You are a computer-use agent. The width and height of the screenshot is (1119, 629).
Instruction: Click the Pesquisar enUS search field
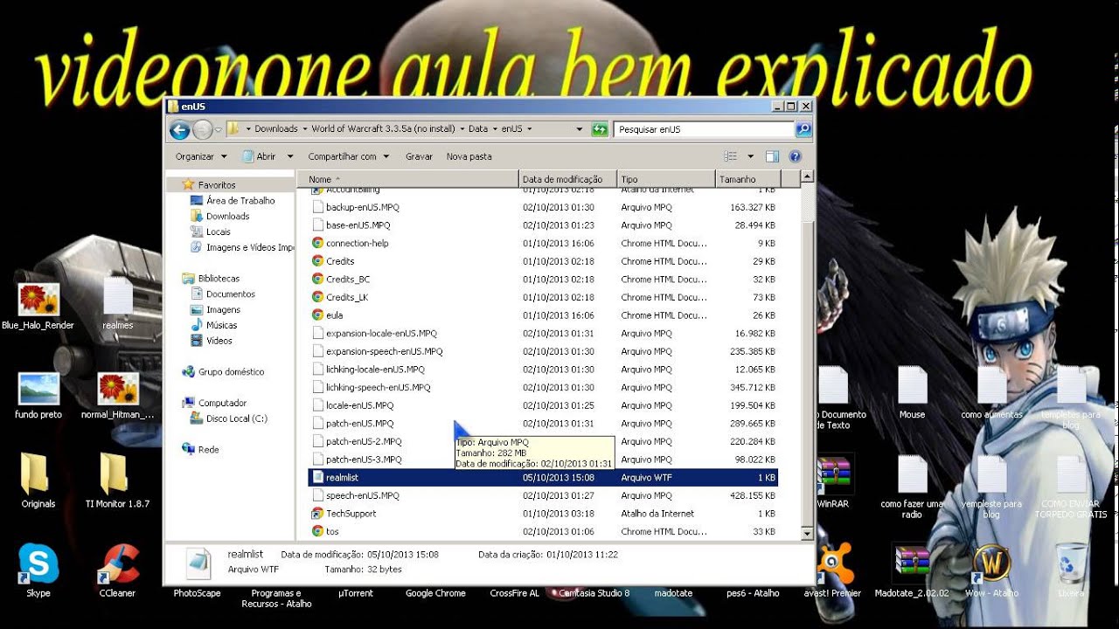(x=703, y=129)
